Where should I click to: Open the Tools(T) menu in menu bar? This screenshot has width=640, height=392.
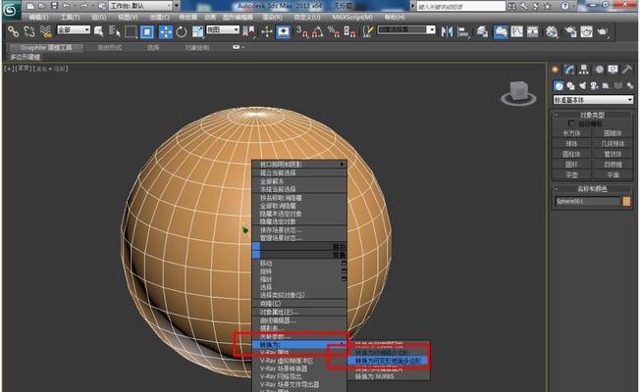pyautogui.click(x=71, y=17)
